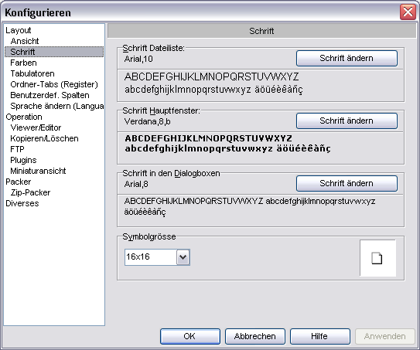
Task: Change the Hauptfenster font via Schrift ändern
Action: coord(347,121)
